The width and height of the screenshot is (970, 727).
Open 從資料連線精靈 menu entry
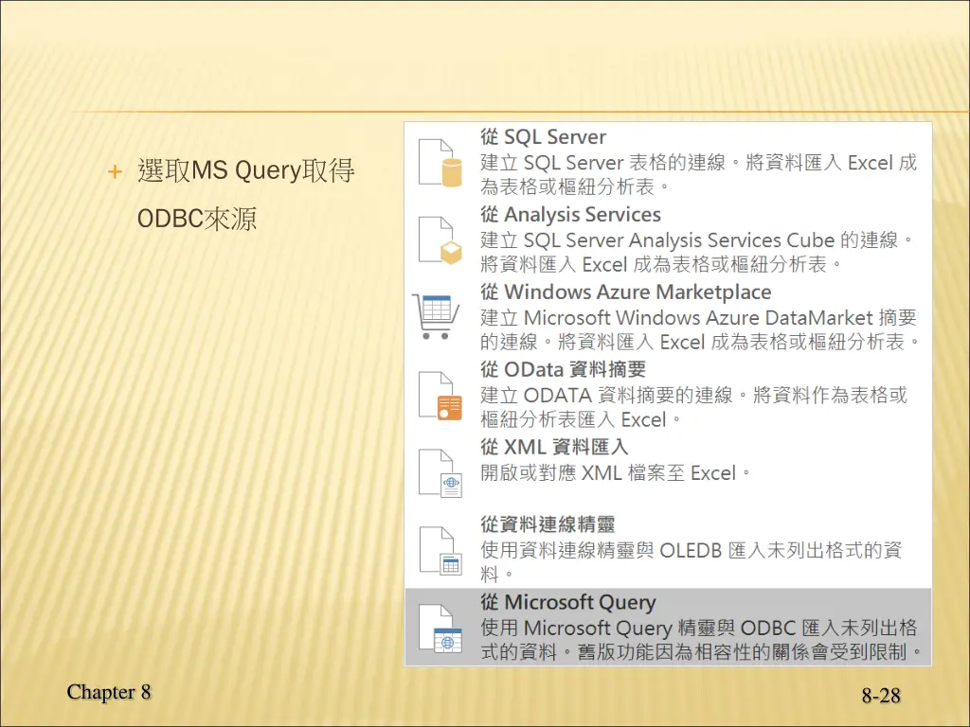coord(668,549)
